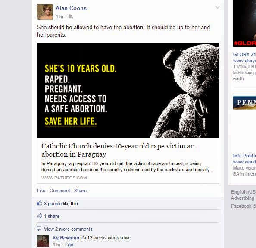Click the Ky Newman name link

(66, 238)
